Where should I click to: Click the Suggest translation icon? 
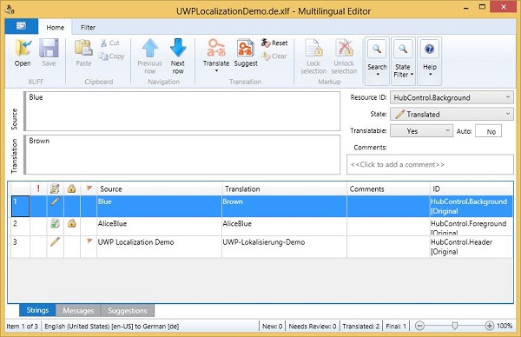point(246,48)
